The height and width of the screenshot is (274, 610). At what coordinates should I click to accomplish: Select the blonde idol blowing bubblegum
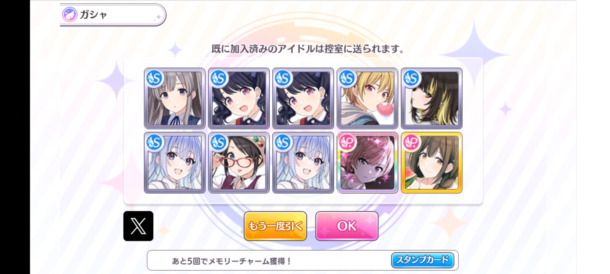coord(367,98)
